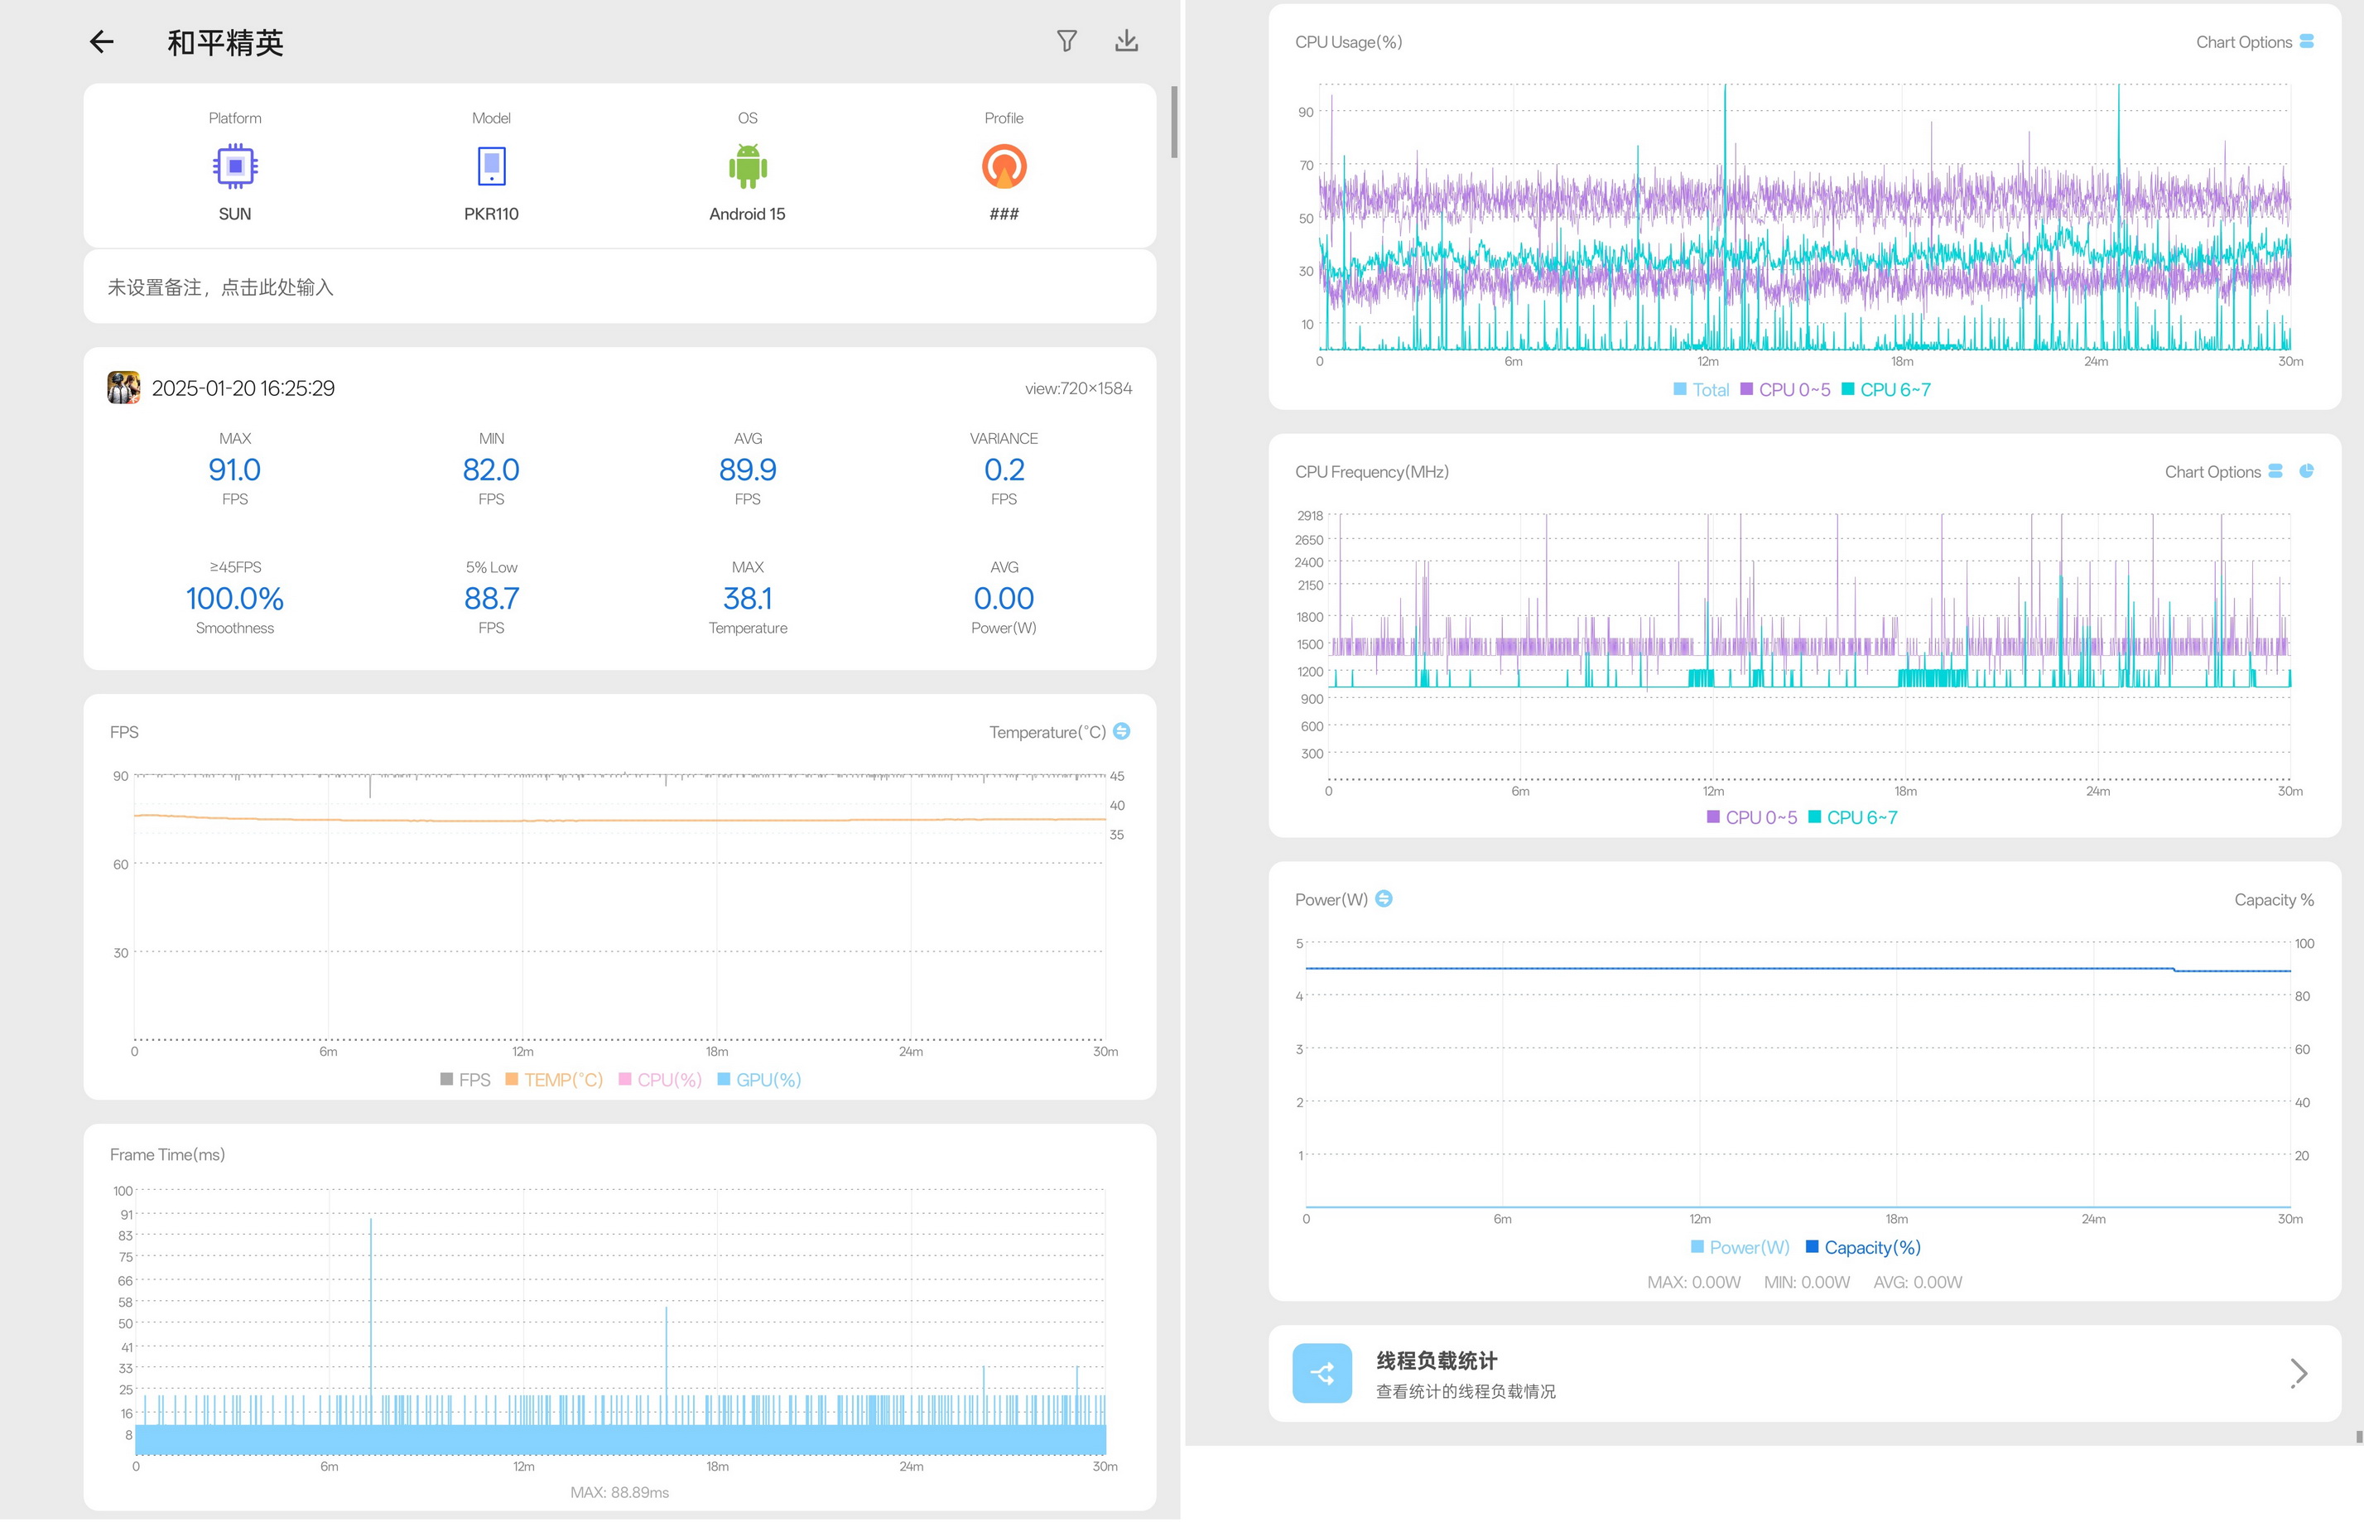Click the game app thumbnail beside date
The width and height of the screenshot is (2364, 1522).
point(123,388)
